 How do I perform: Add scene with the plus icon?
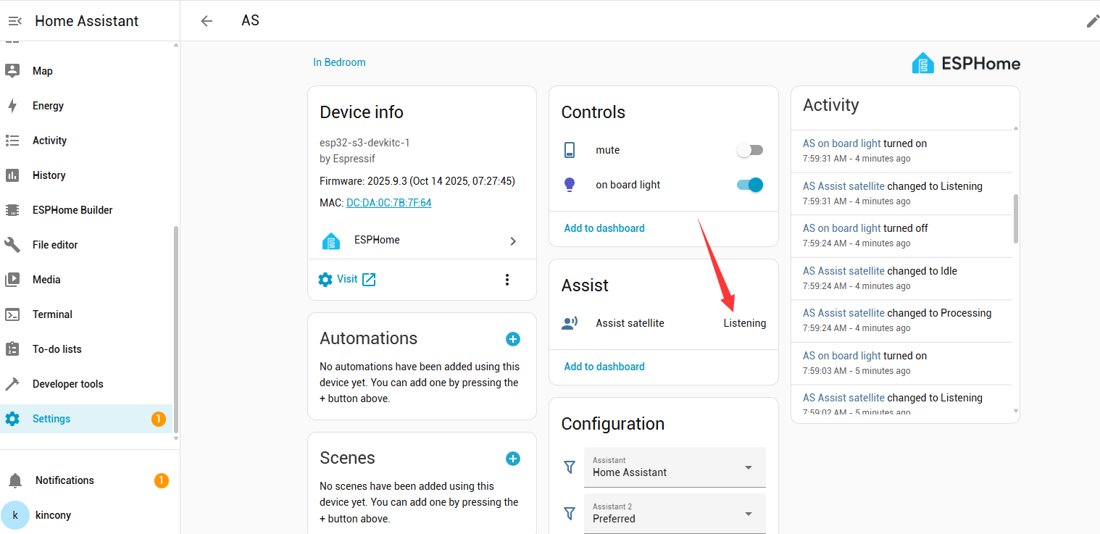(x=512, y=459)
